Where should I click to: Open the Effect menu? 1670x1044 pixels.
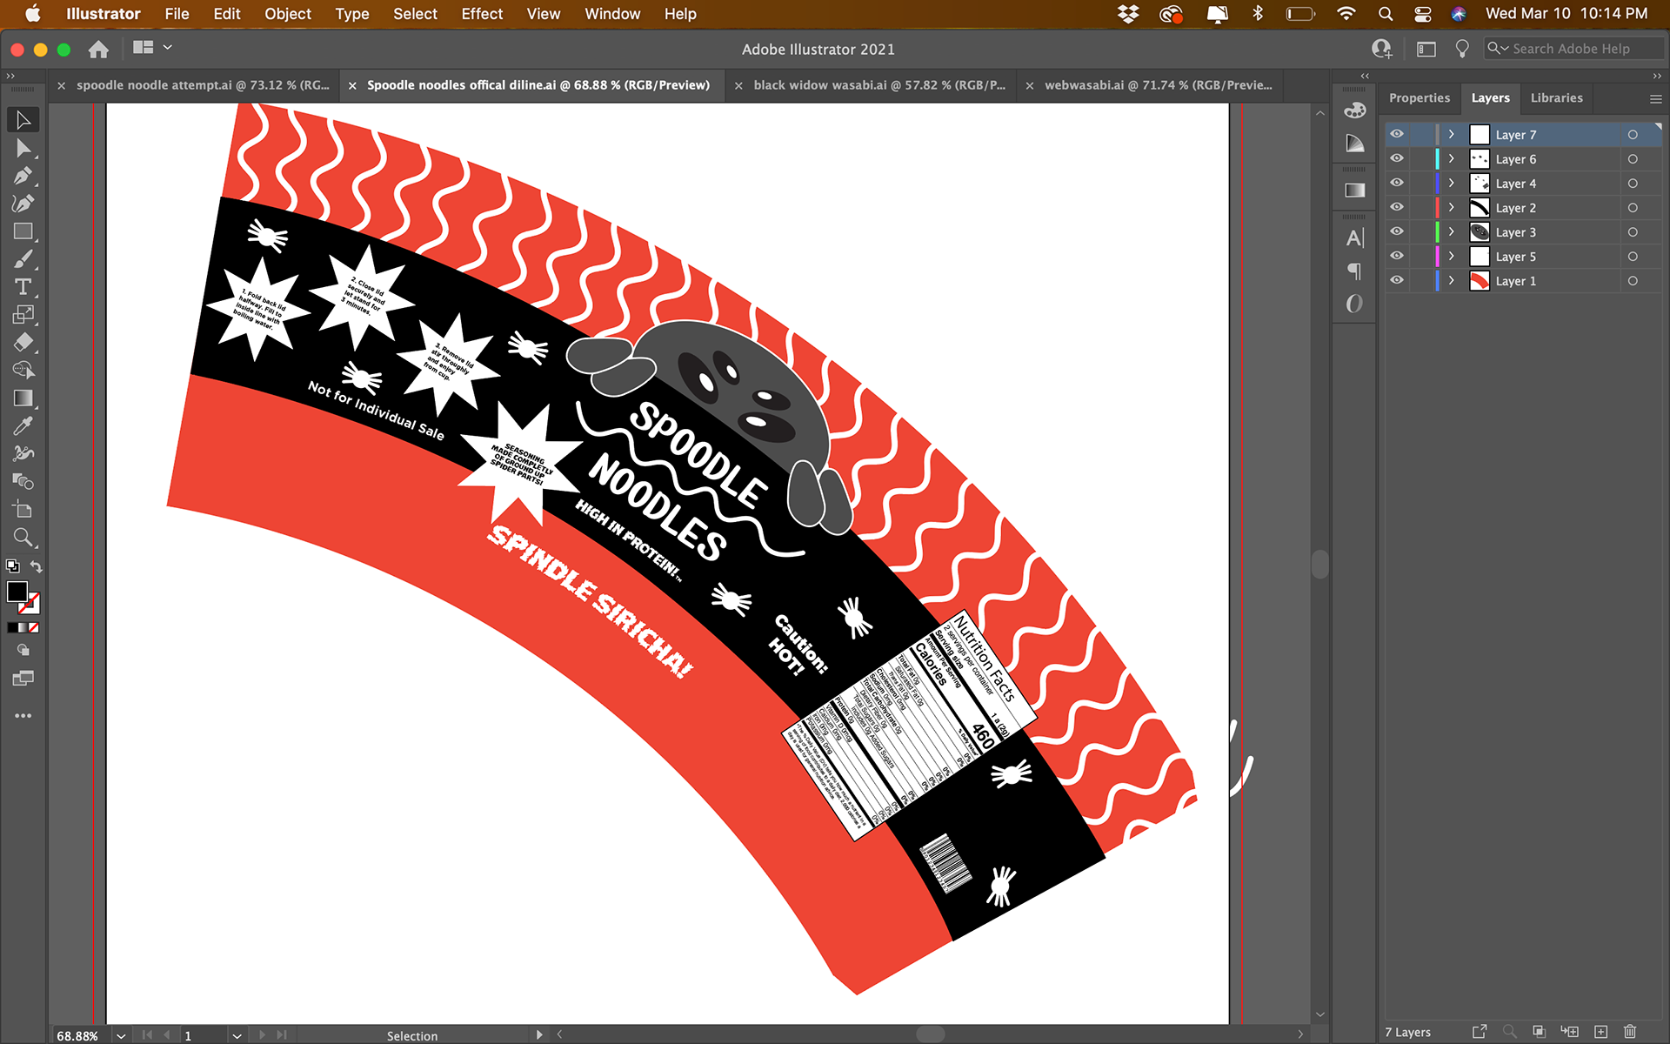(x=482, y=14)
